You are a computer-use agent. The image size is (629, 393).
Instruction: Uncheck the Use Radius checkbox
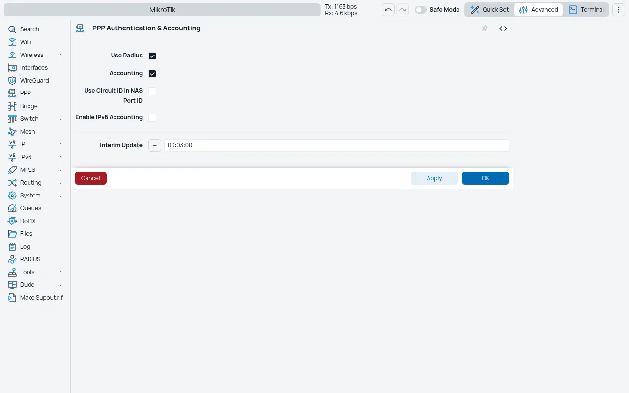click(x=152, y=56)
